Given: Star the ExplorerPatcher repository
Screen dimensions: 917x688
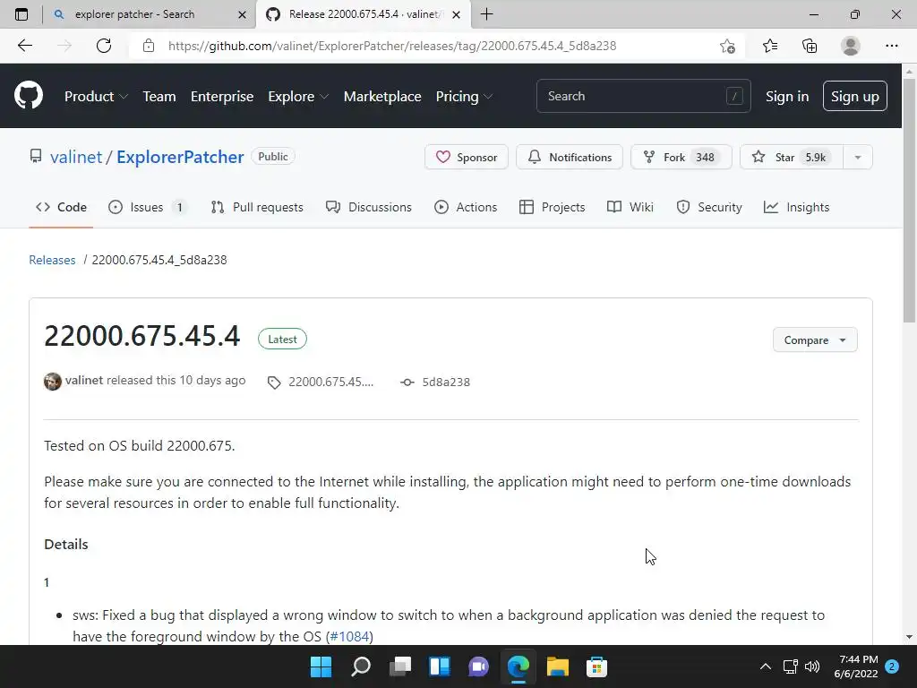Looking at the screenshot, I should coord(792,157).
